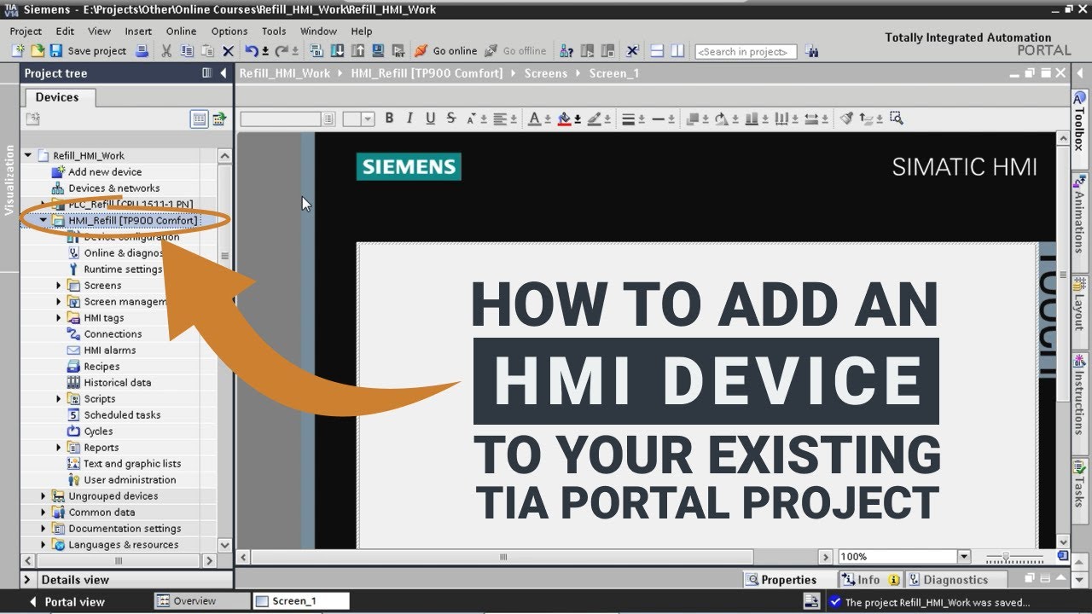1092x614 pixels.
Task: Click the Copy icon in toolbar
Action: tap(187, 51)
